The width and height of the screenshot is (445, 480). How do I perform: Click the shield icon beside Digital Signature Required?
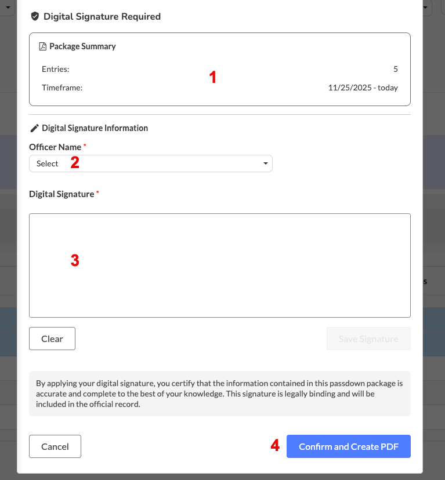click(35, 17)
